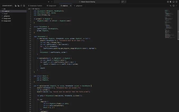Click 'pub fn split' function text

(39, 86)
